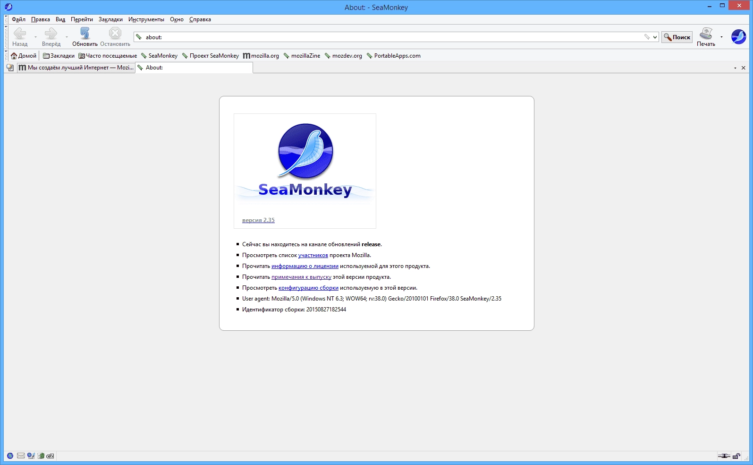Click the SeaMonkey throbber logo in toolbar
Viewport: 753px width, 465px height.
[x=738, y=37]
